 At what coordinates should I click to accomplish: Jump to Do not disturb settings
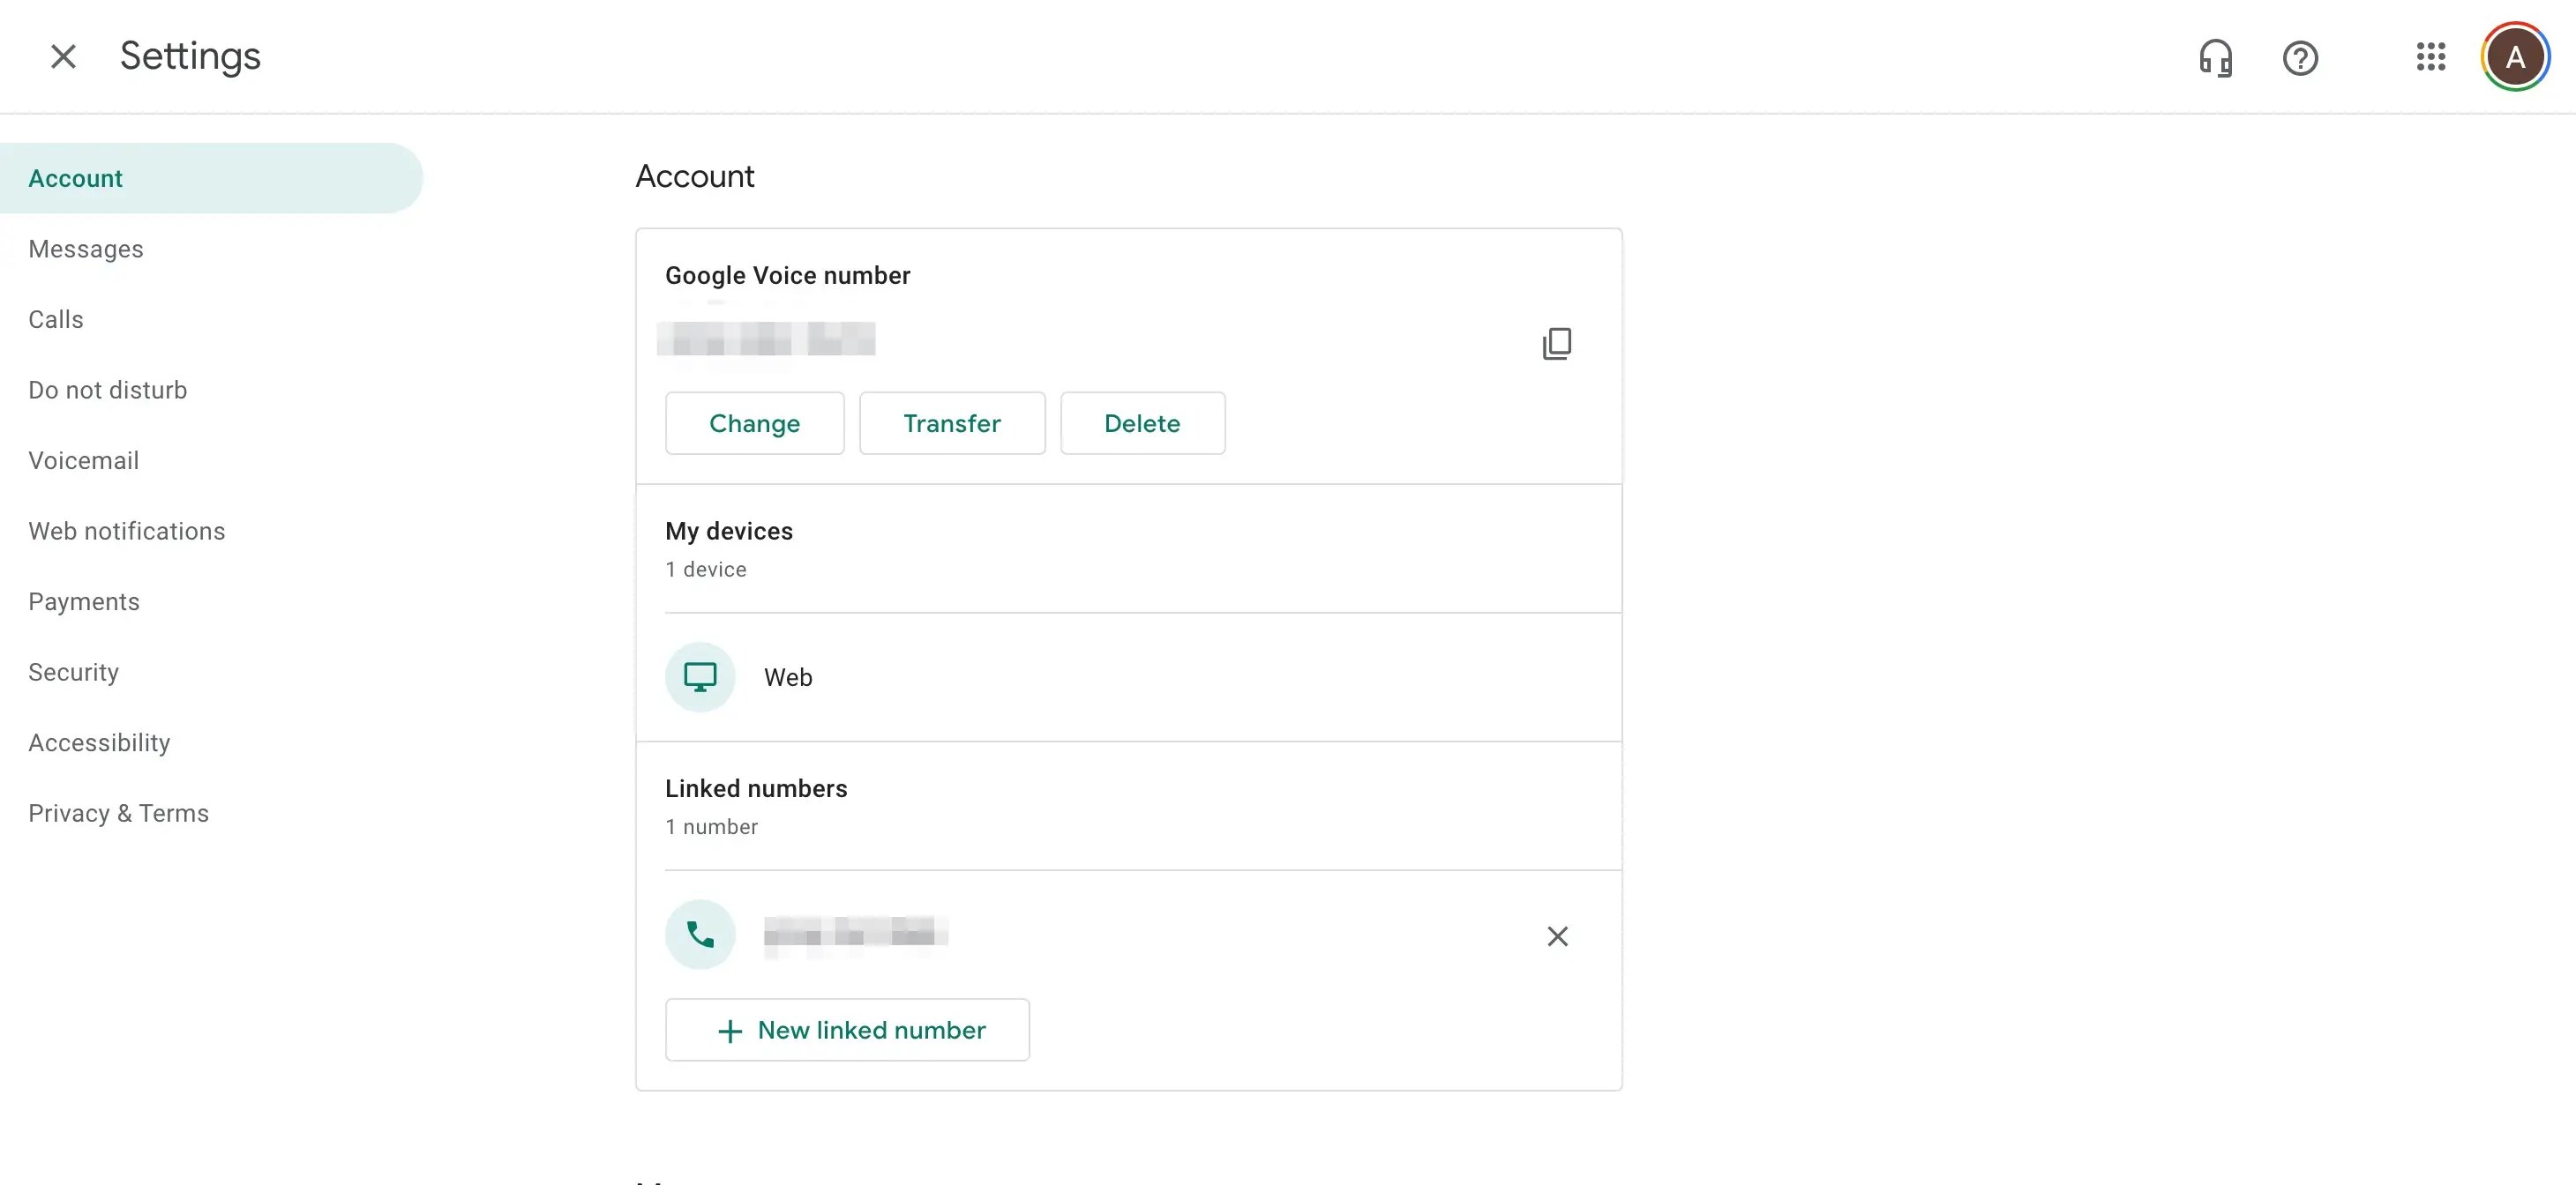pyautogui.click(x=108, y=390)
